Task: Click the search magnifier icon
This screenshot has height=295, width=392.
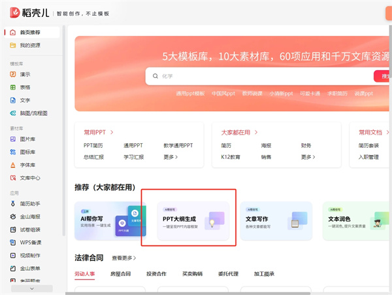Action: point(155,76)
